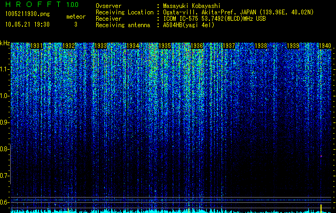The height and width of the screenshot is (213, 336).
Task: Click the meteor count label
Action: [x=76, y=17]
